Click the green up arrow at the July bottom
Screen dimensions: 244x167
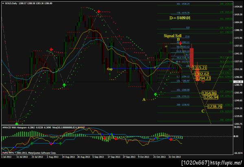coord(17,124)
